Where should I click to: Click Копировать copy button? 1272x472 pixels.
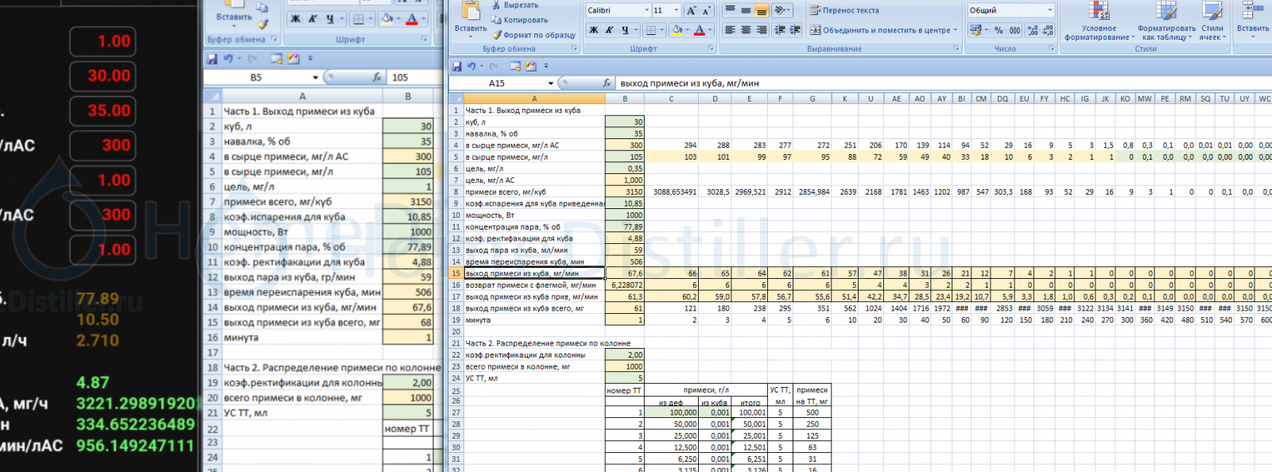(x=519, y=20)
